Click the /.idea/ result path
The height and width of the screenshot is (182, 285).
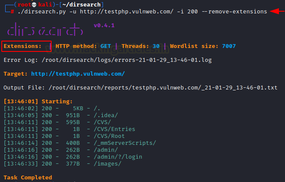point(106,115)
